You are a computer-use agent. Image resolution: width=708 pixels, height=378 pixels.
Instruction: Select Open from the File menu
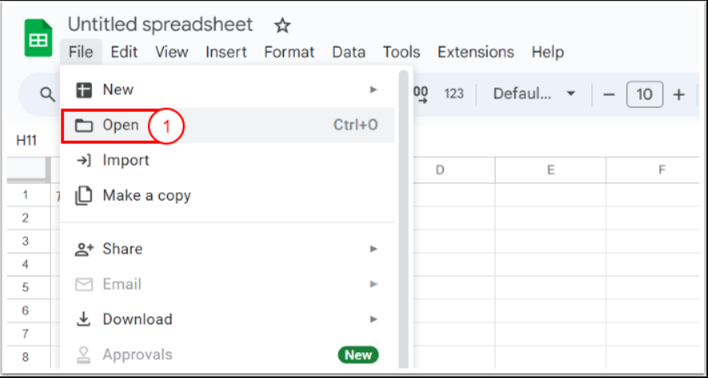(x=120, y=125)
